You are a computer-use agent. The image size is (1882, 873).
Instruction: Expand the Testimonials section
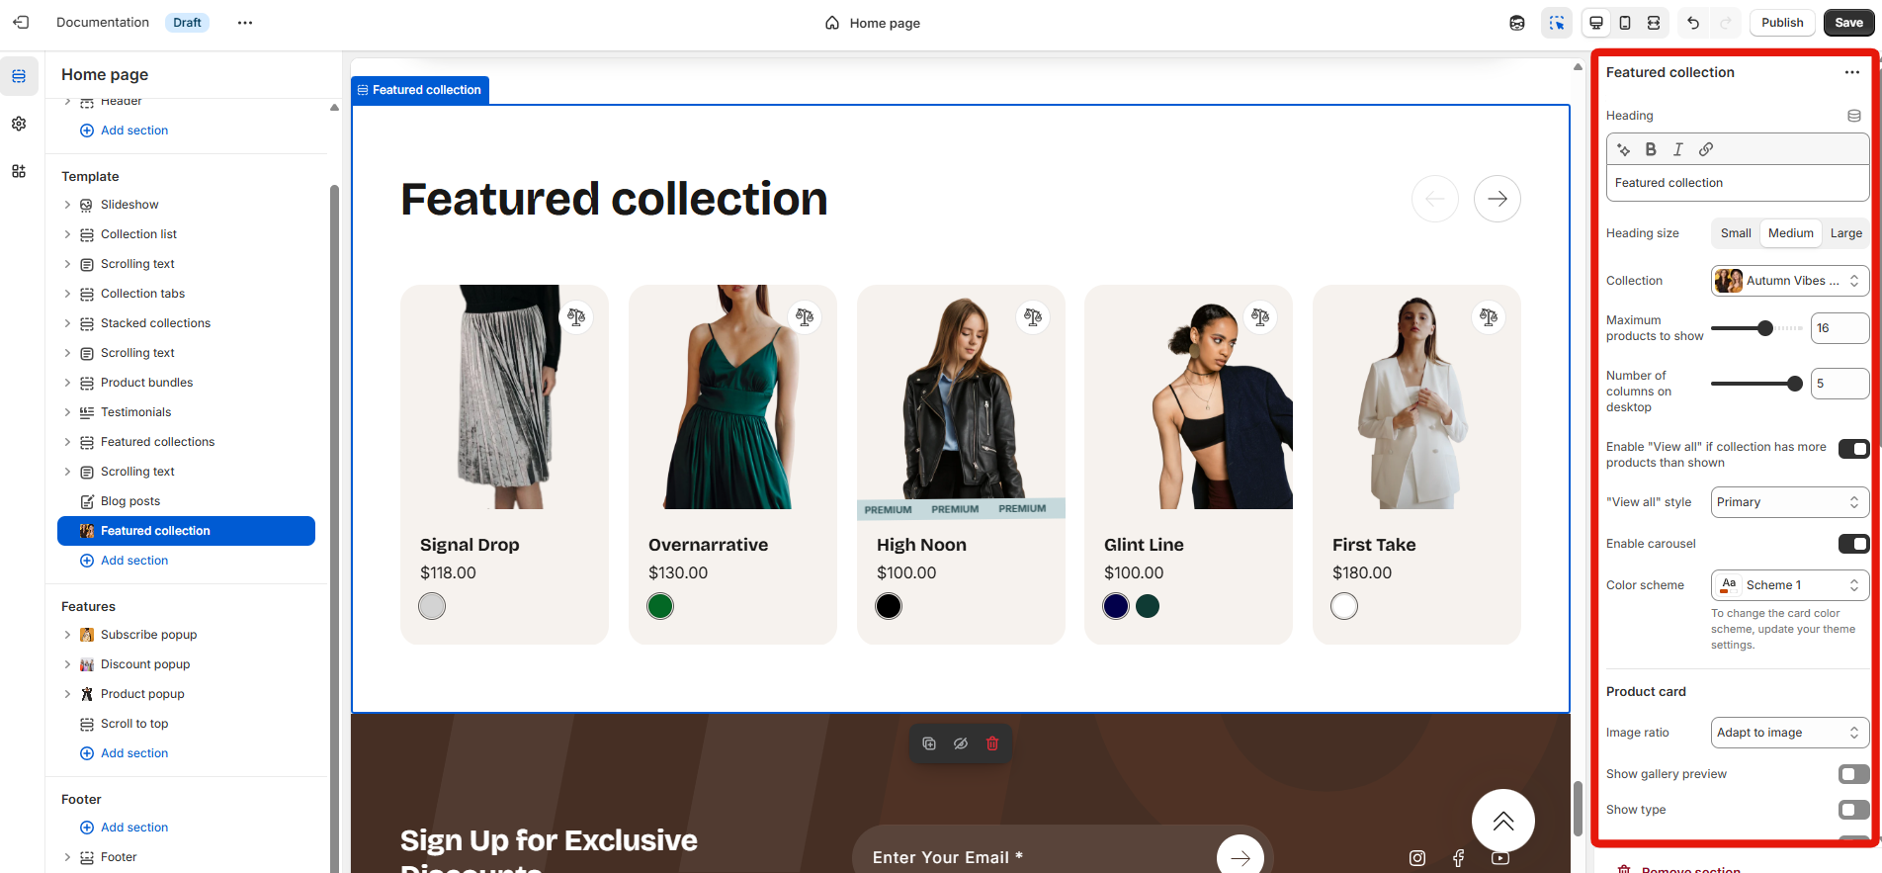(67, 412)
